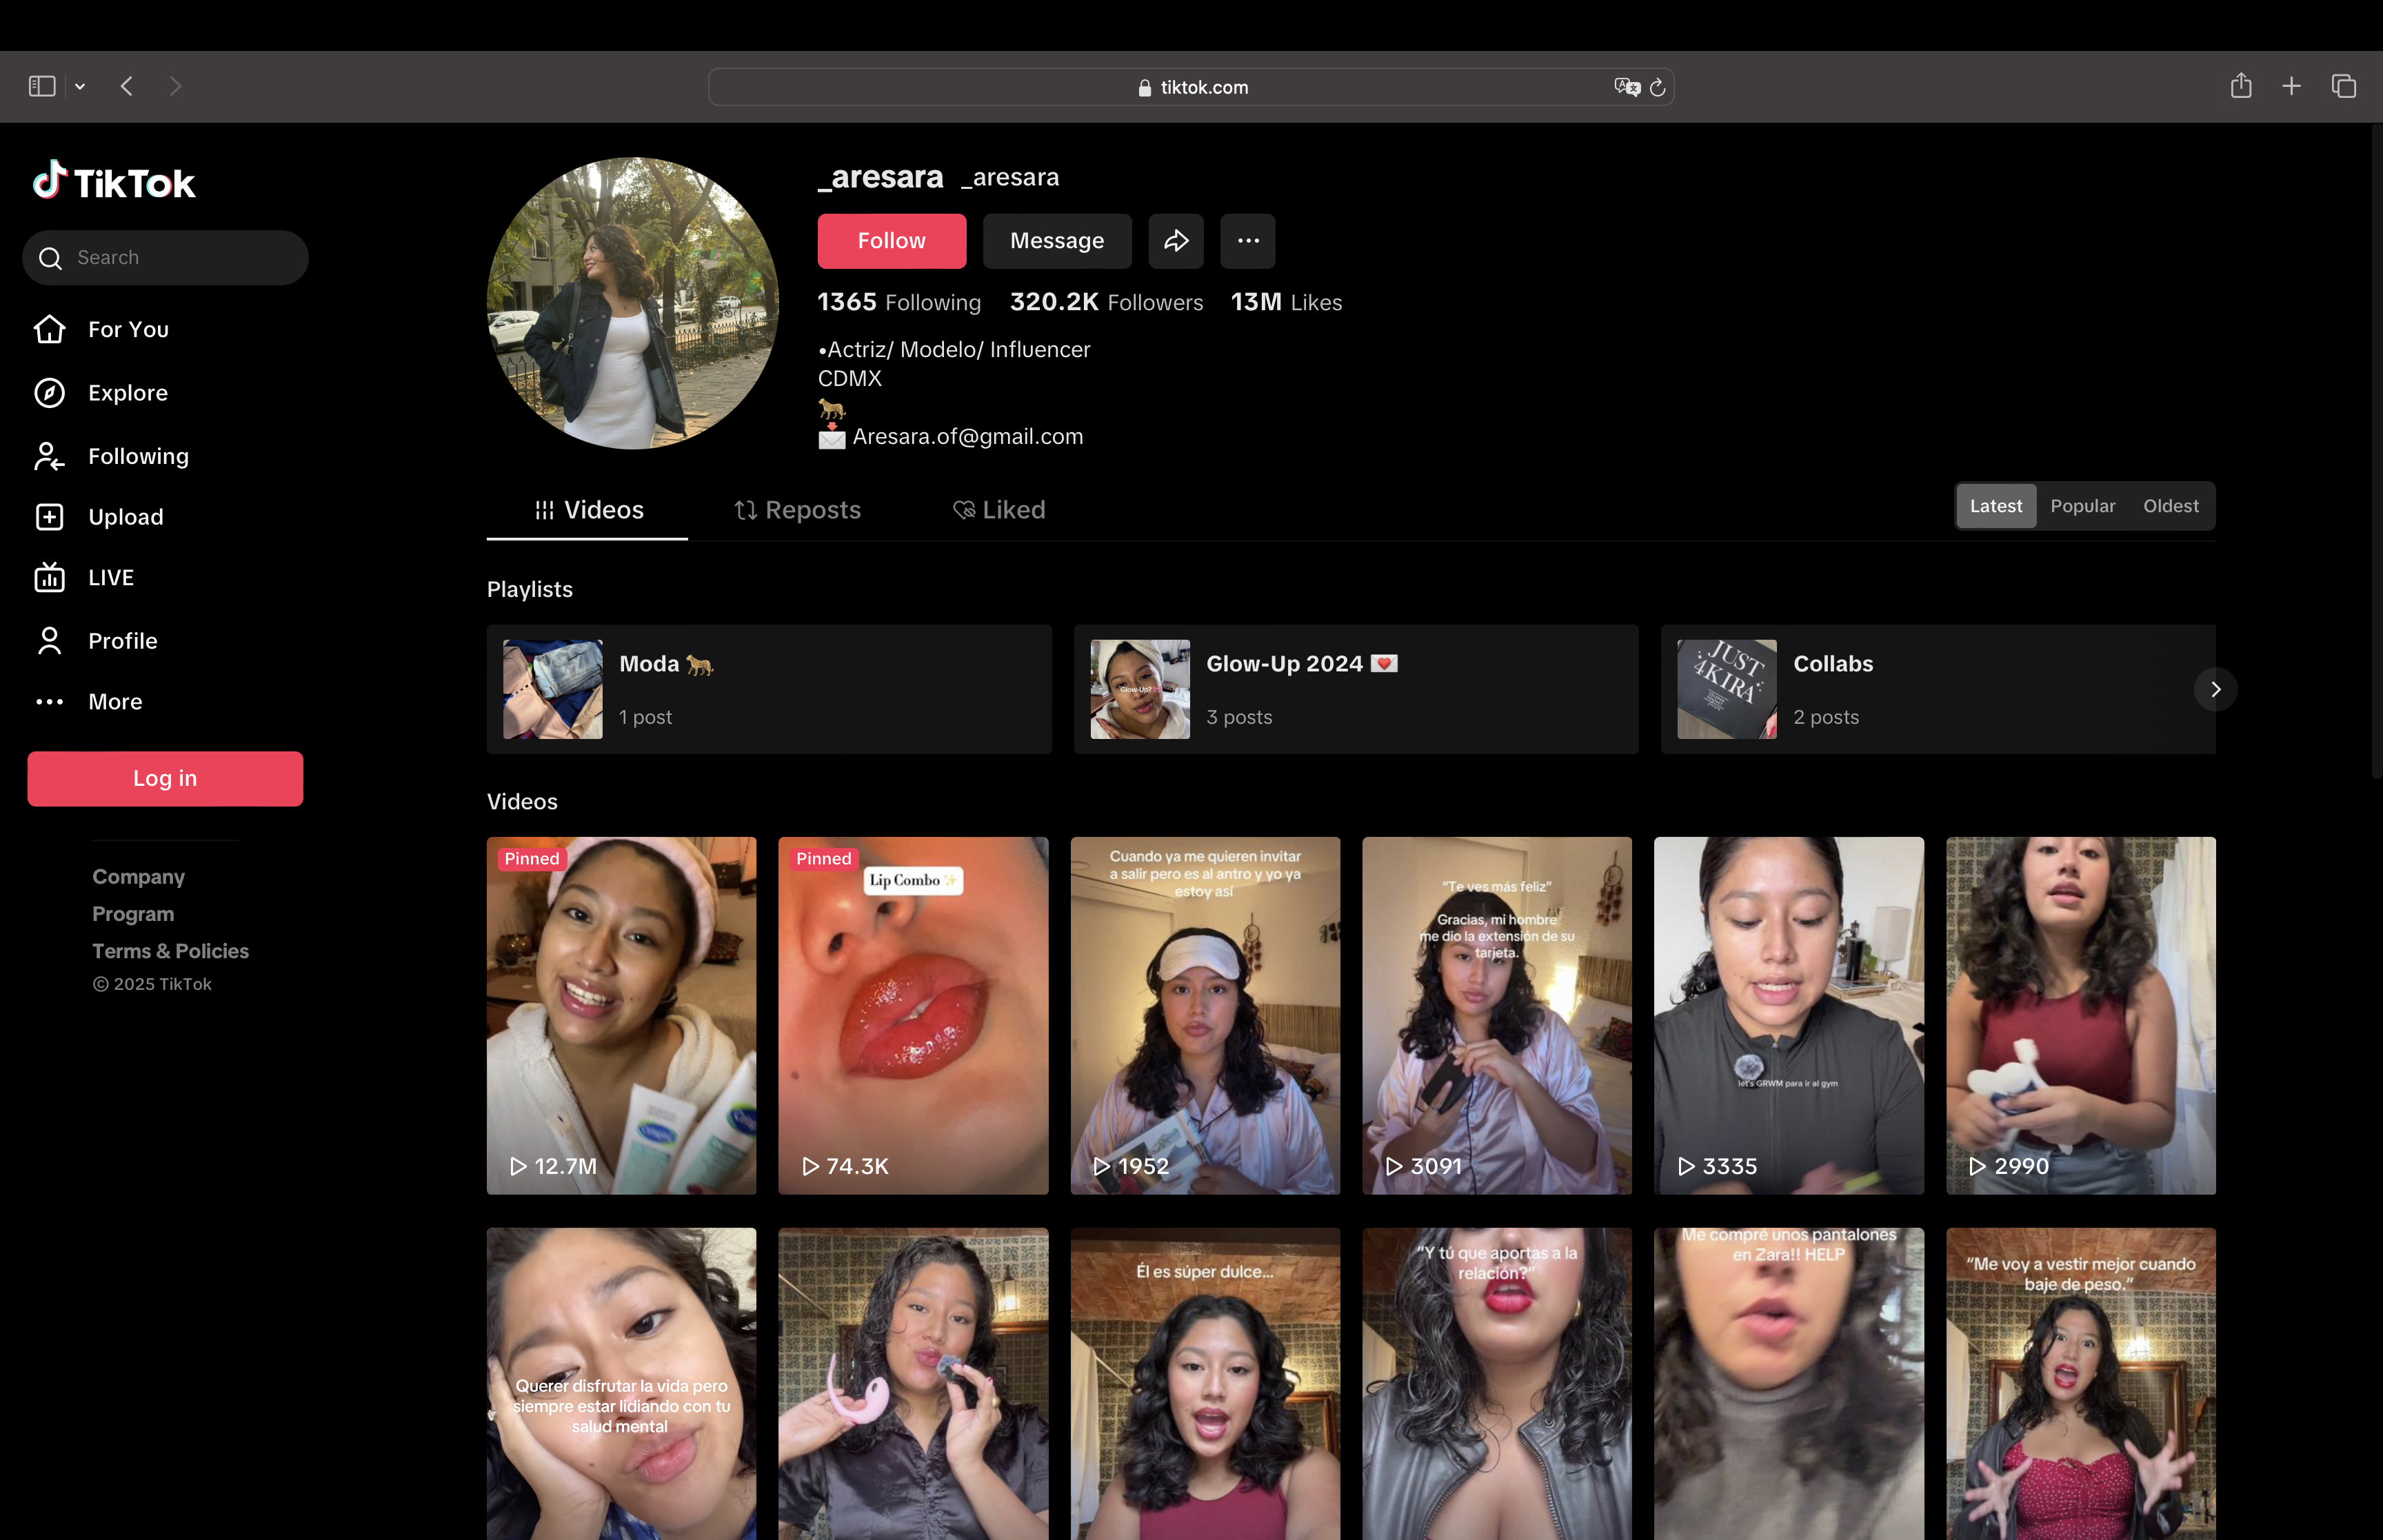Screen dimensions: 2383x1540
Task: Open Safari's share sheet icon
Action: (2240, 86)
